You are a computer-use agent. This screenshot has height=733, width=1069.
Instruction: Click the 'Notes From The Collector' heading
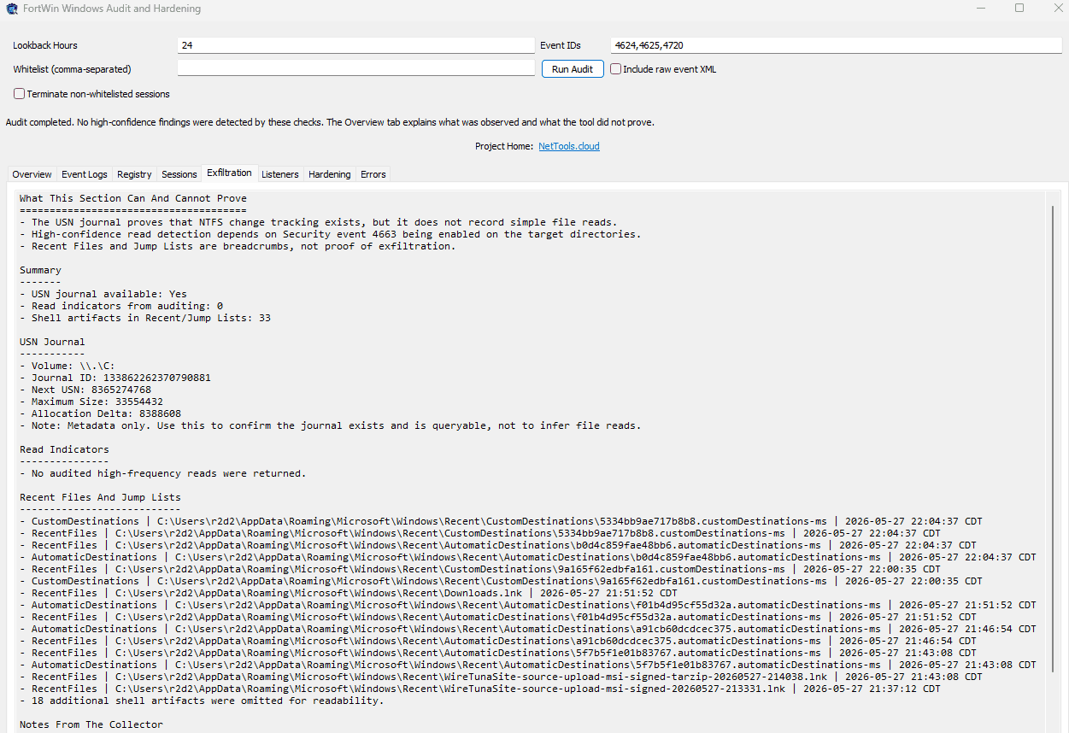tap(91, 724)
